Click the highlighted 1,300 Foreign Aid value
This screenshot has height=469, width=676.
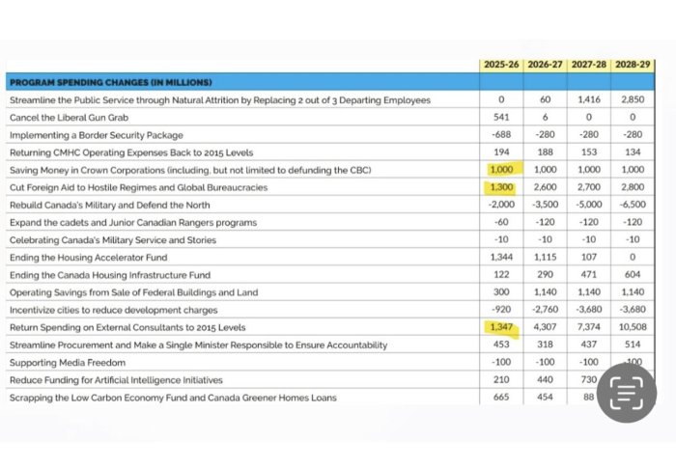(501, 187)
